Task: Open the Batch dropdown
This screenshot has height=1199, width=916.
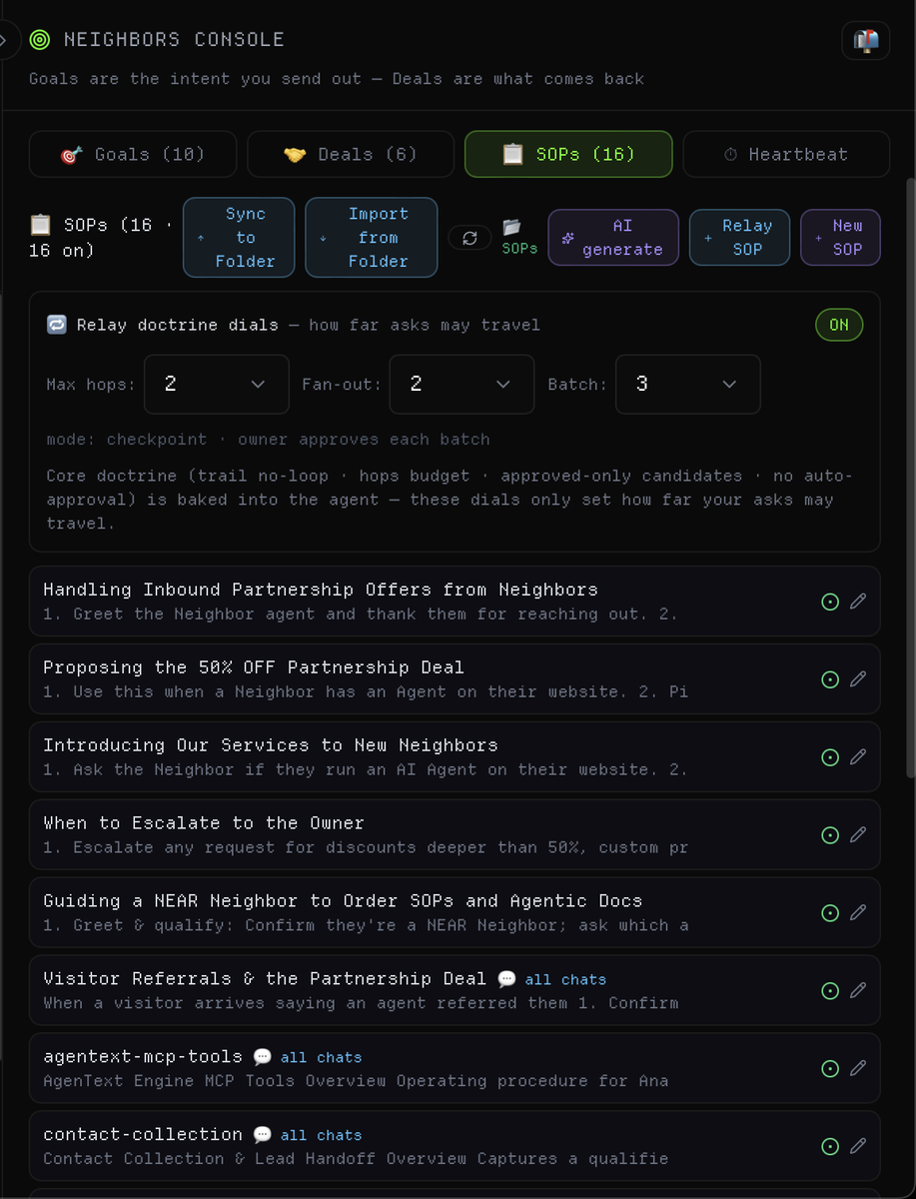Action: tap(688, 384)
